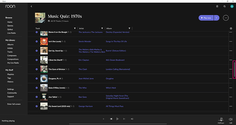Viewport: 236px width, 125px height.
Task: Open Tracks in My Library
Action: [10, 52]
